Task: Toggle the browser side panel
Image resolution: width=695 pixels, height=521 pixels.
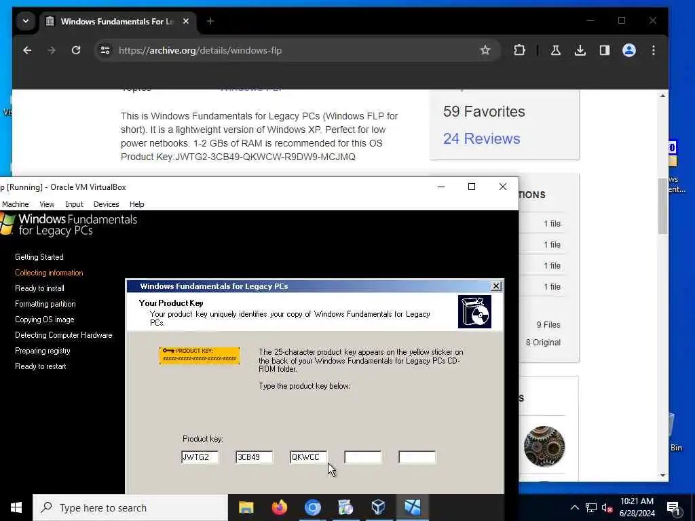Action: 605,50
